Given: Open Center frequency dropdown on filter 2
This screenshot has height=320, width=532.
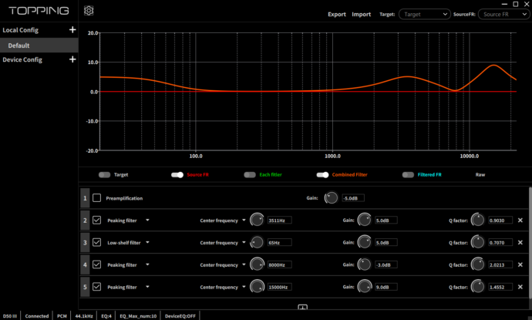Looking at the screenshot, I should pos(244,221).
